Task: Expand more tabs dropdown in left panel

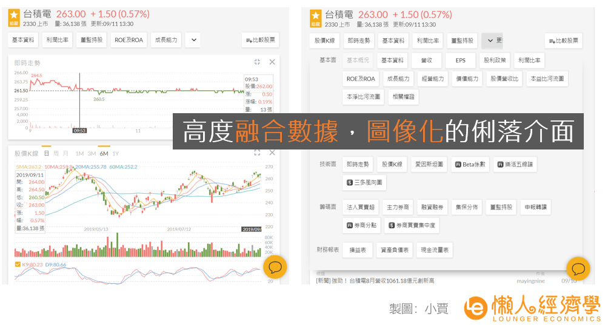Action: pos(194,40)
